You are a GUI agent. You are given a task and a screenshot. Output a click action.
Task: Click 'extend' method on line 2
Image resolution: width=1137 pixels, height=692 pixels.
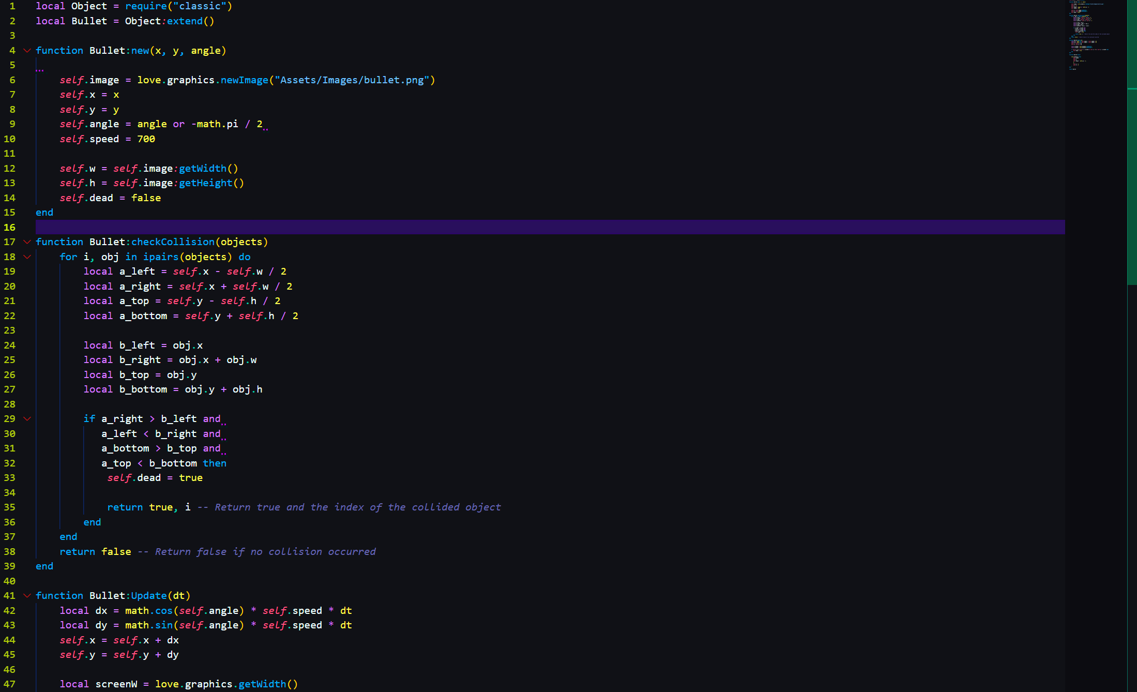click(185, 21)
